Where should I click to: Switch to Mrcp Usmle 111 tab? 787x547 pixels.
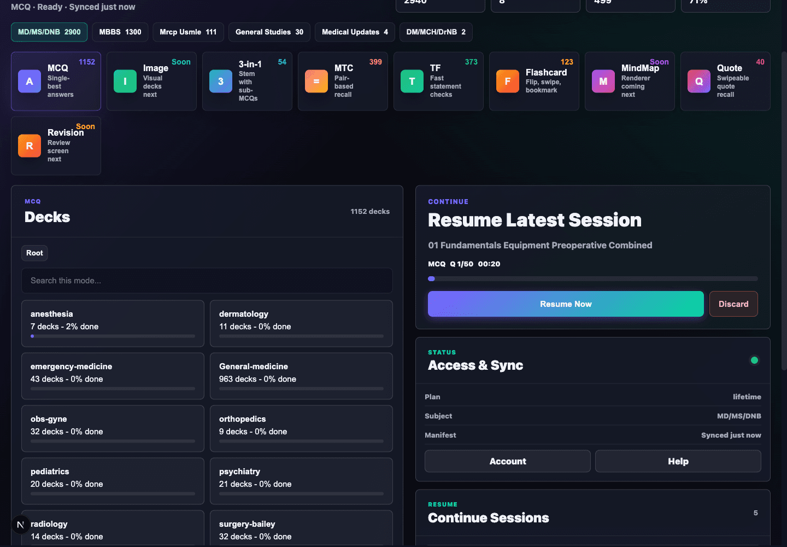(x=188, y=32)
